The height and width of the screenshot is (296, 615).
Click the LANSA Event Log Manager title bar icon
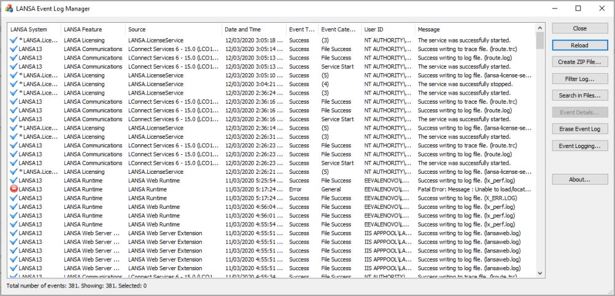pos(9,8)
